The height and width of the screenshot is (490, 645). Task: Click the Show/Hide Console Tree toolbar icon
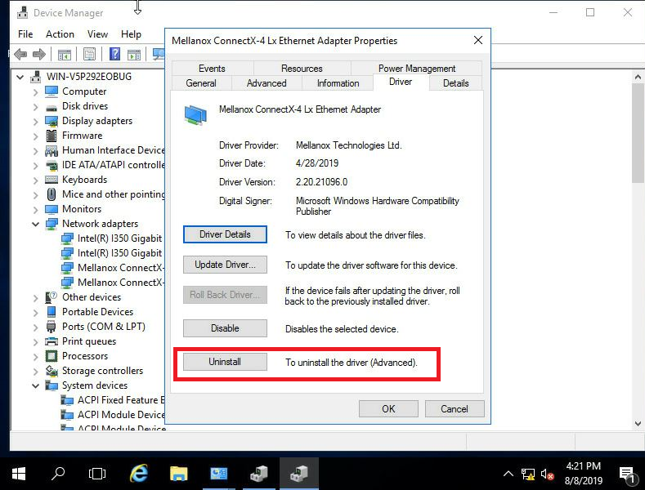(x=65, y=54)
